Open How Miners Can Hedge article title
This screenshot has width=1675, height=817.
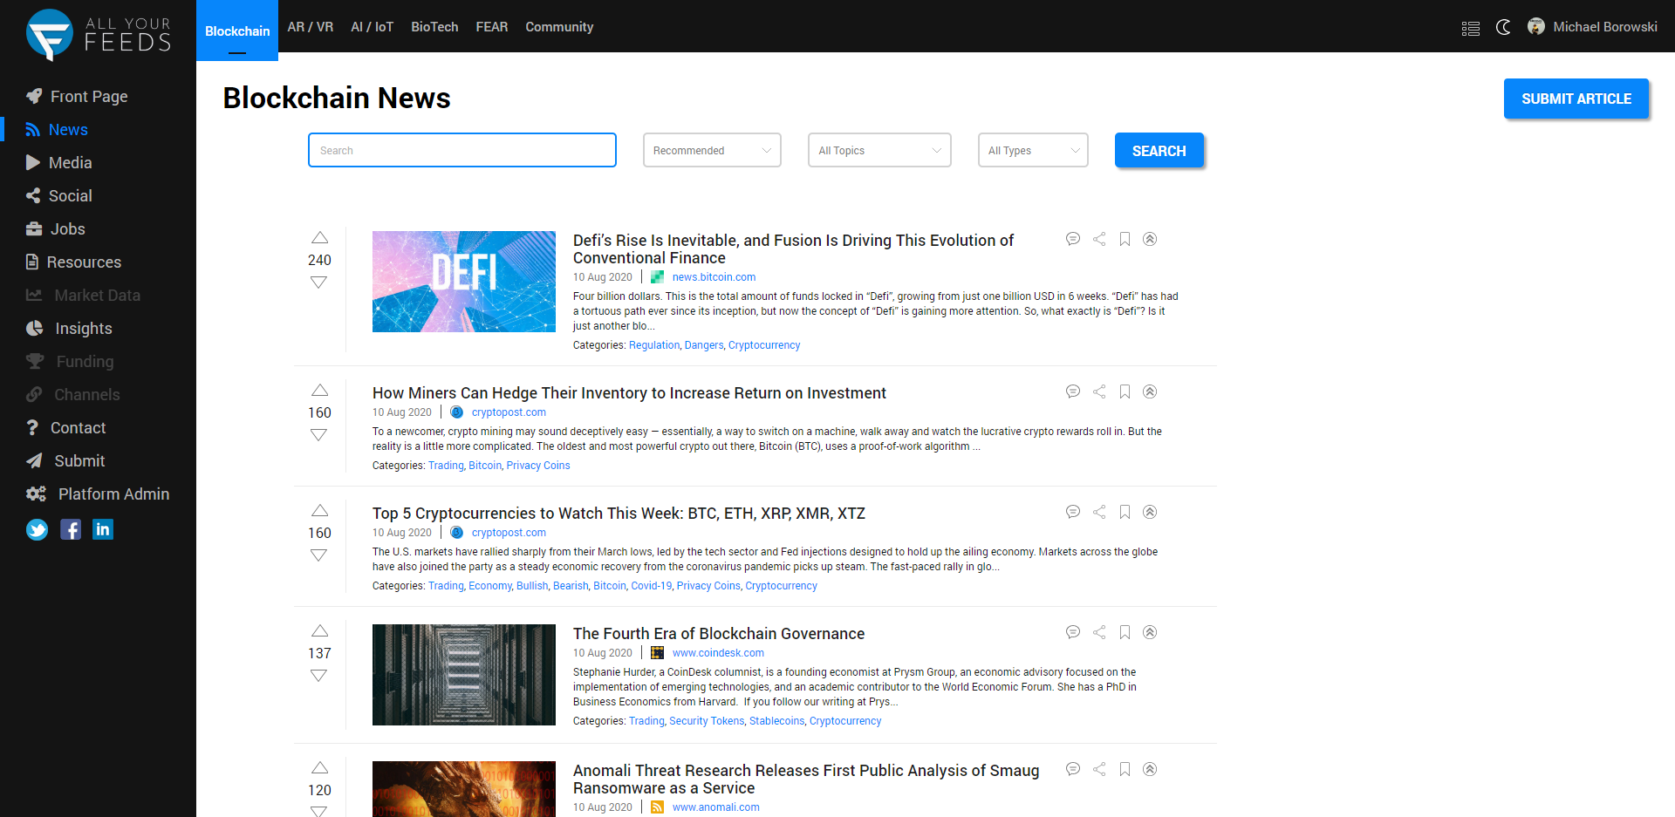(x=629, y=393)
